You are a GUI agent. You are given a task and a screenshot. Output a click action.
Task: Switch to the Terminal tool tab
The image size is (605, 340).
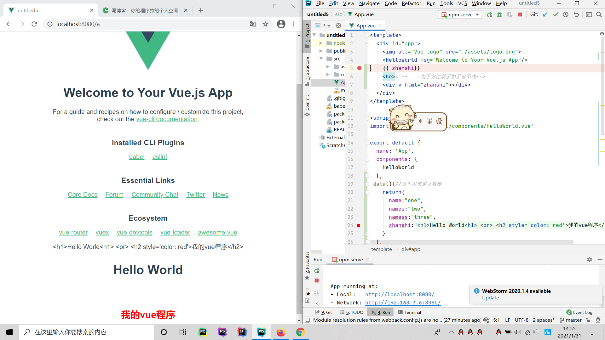point(409,312)
